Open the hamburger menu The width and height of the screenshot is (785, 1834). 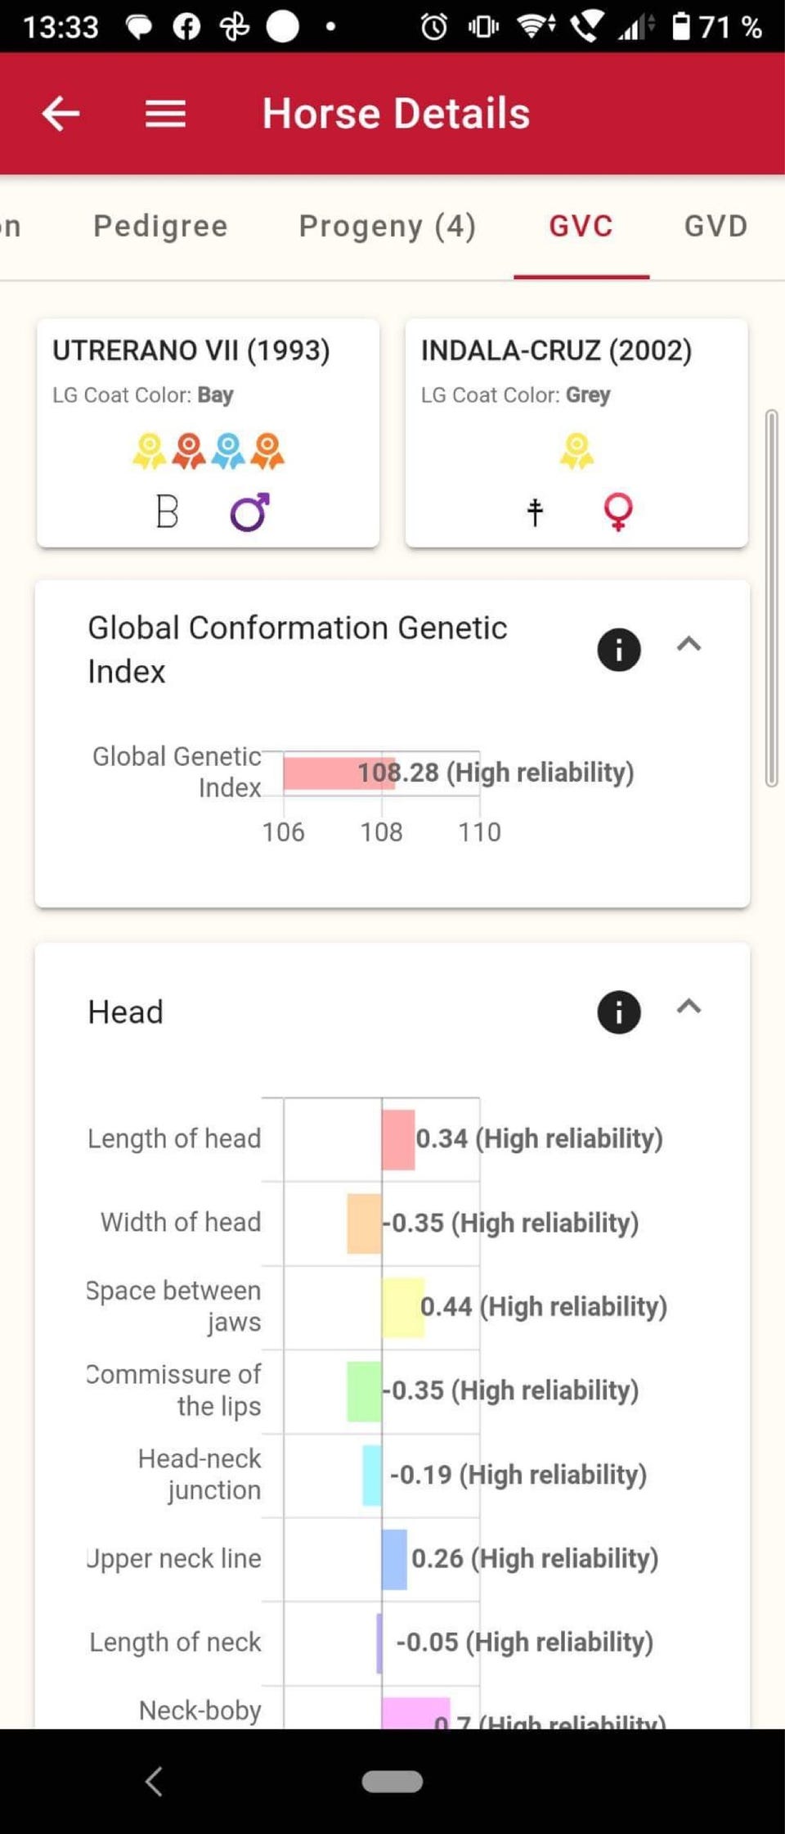pyautogui.click(x=165, y=114)
